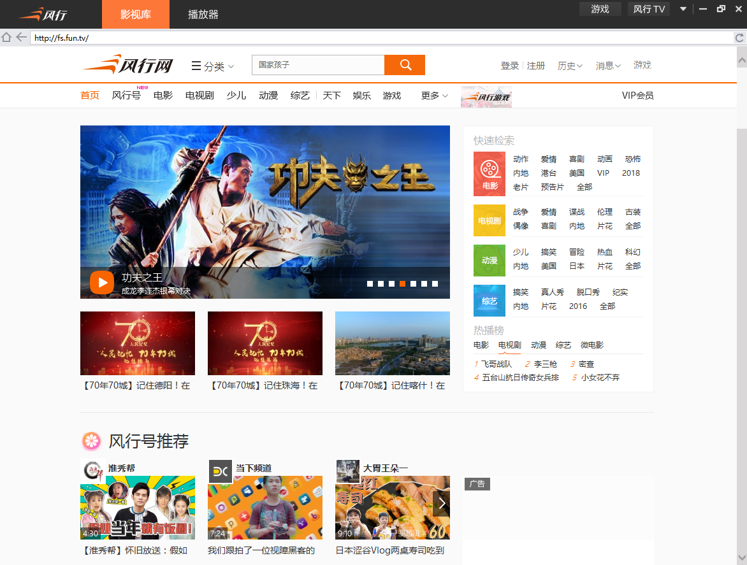Click the scrollbar down arrow
Image resolution: width=747 pixels, height=565 pixels.
point(742,557)
